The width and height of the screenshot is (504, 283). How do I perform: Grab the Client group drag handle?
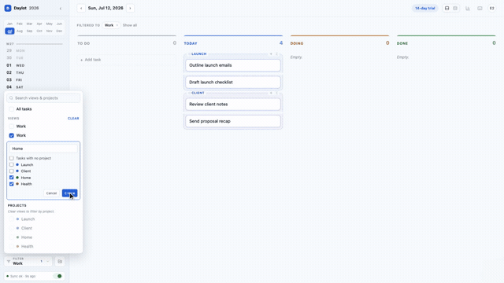click(189, 93)
